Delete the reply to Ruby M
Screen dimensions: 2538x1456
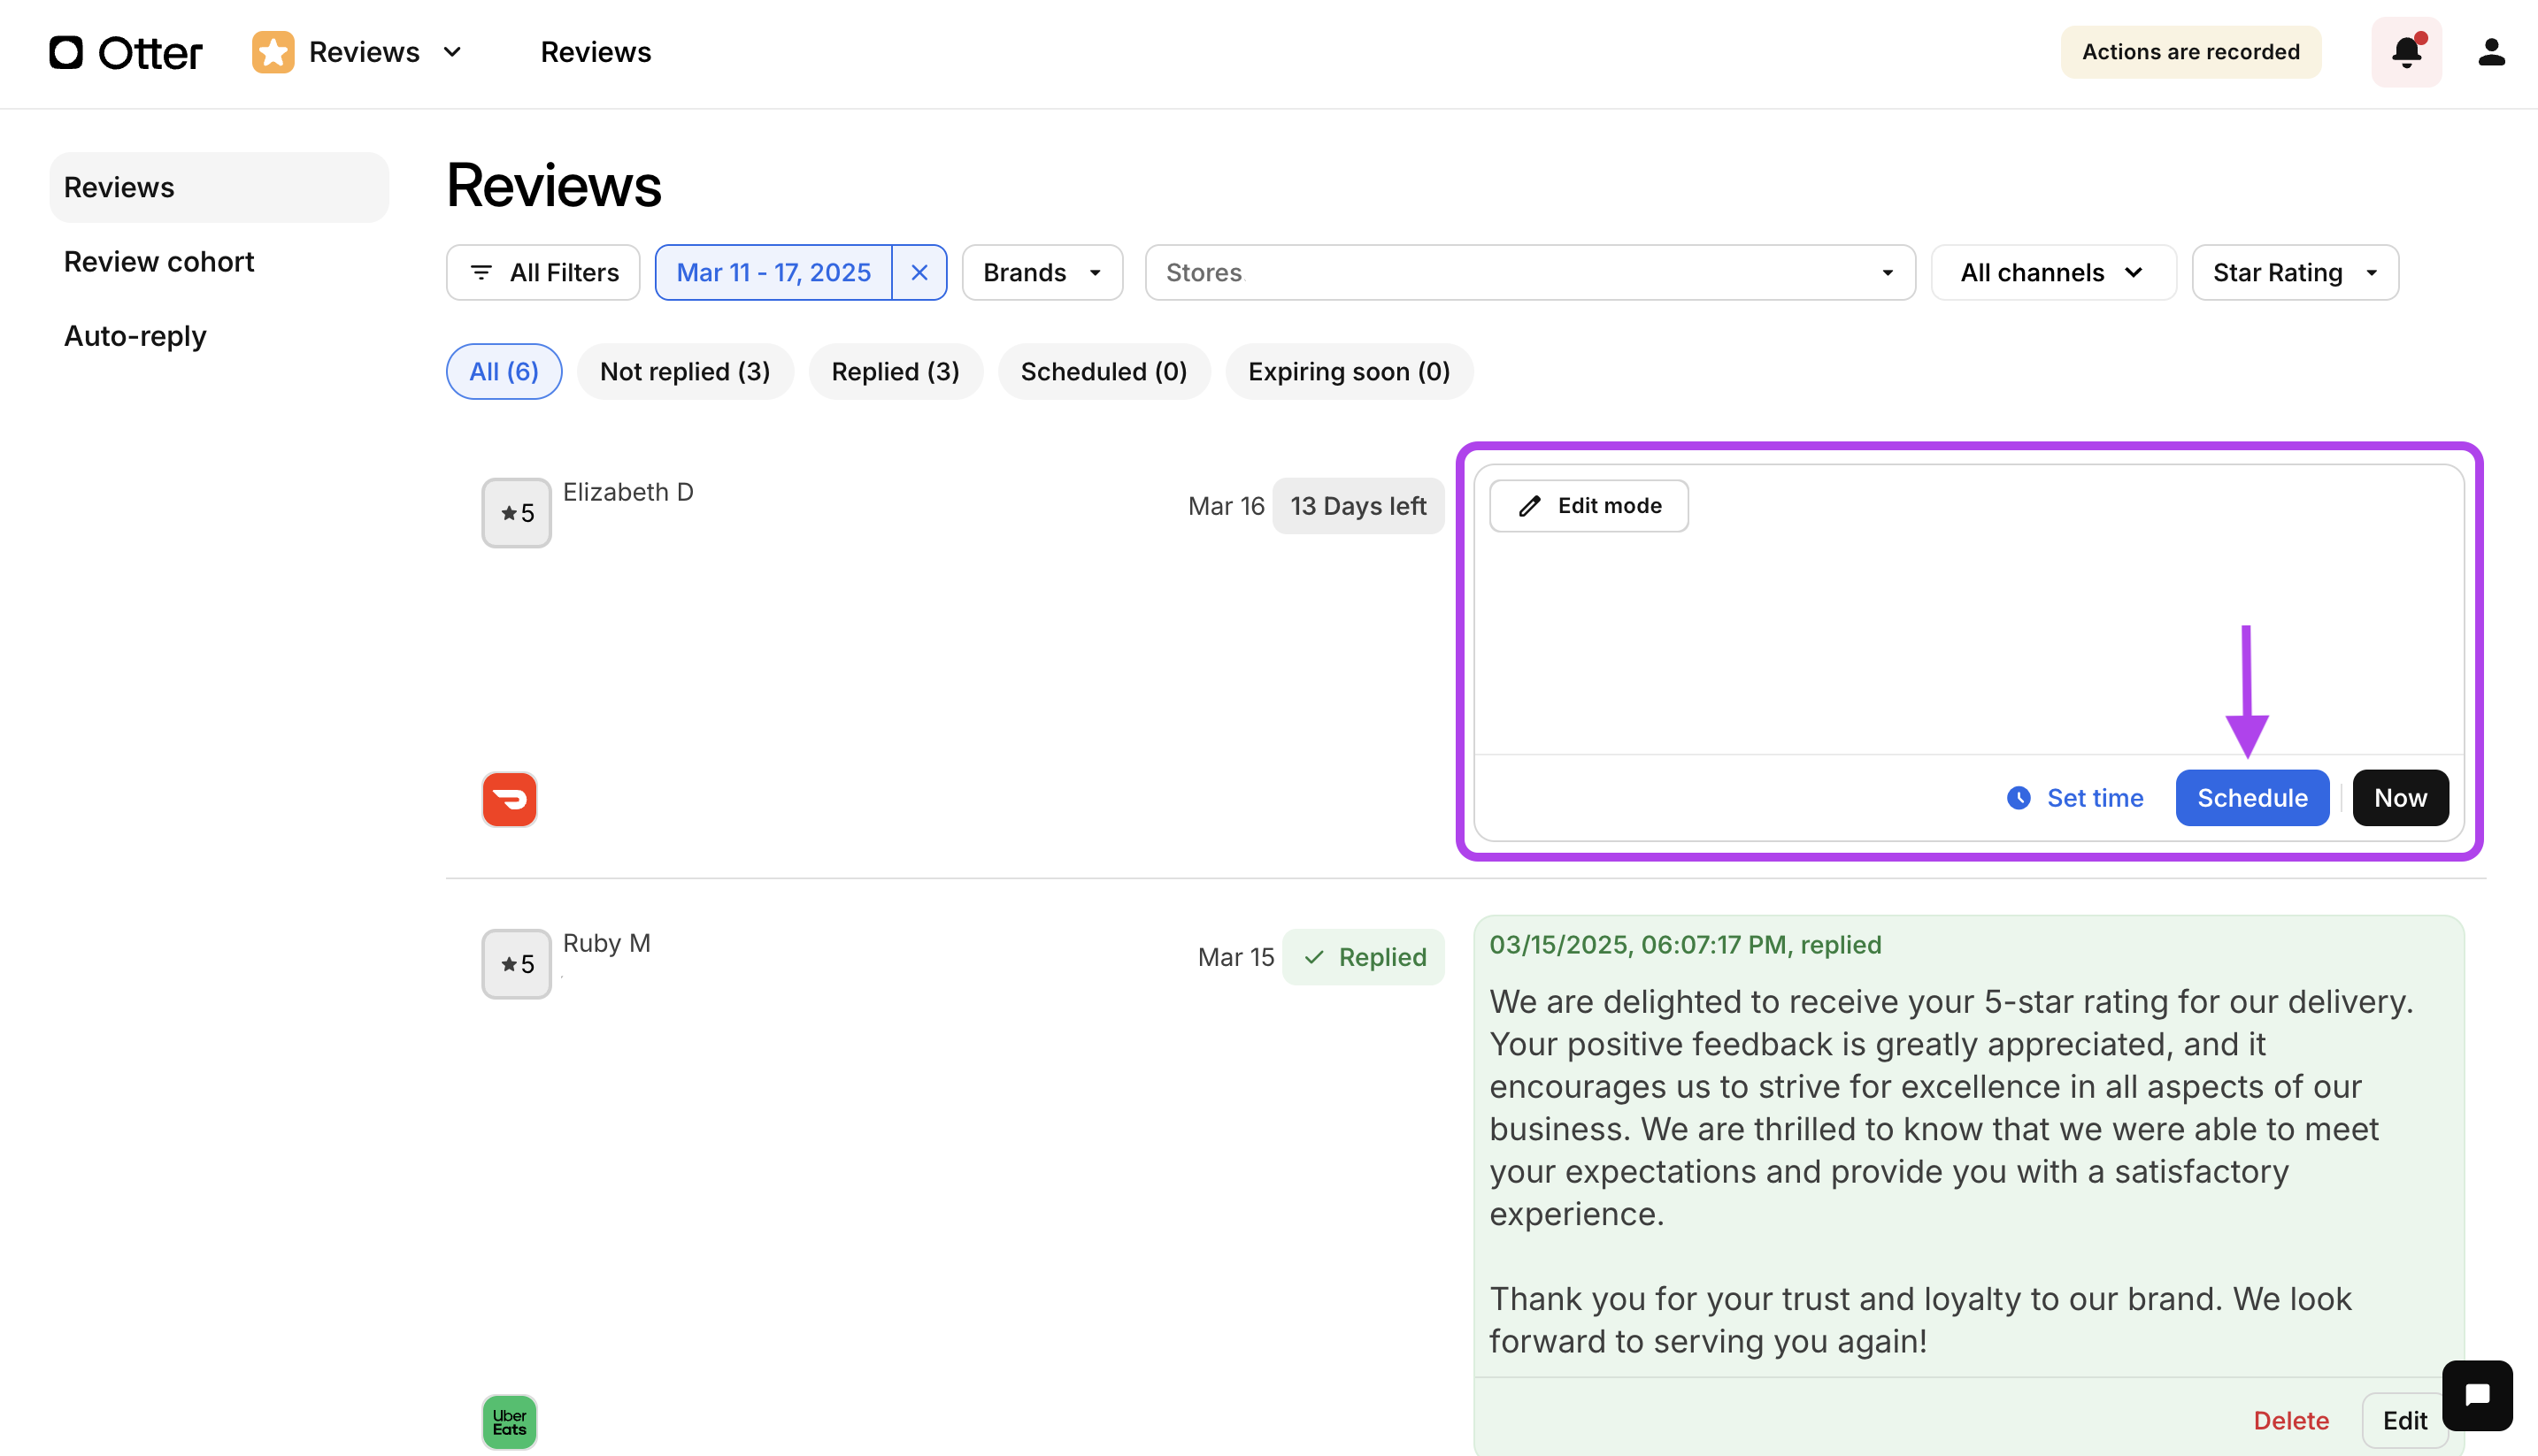click(x=2291, y=1420)
